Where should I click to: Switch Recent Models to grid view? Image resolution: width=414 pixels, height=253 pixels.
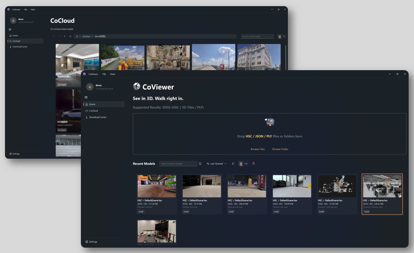241,164
